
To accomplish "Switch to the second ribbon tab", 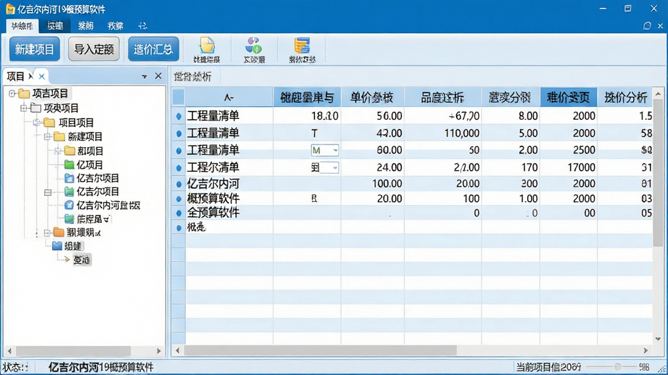I will point(55,26).
